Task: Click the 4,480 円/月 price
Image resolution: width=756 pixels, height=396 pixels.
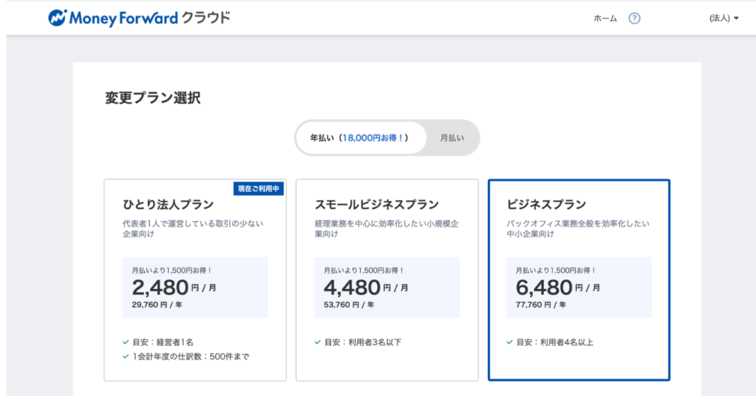Action: click(366, 287)
